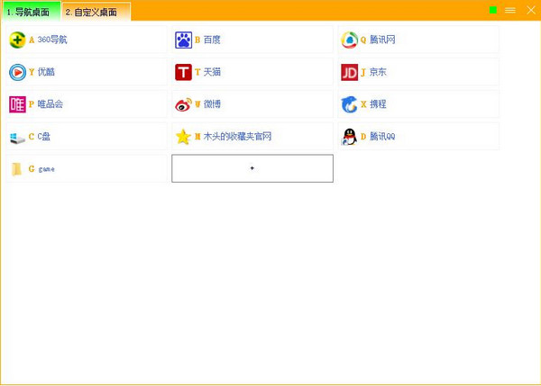The image size is (541, 386).
Task: Click the Baidu paw icon
Action: click(x=183, y=40)
